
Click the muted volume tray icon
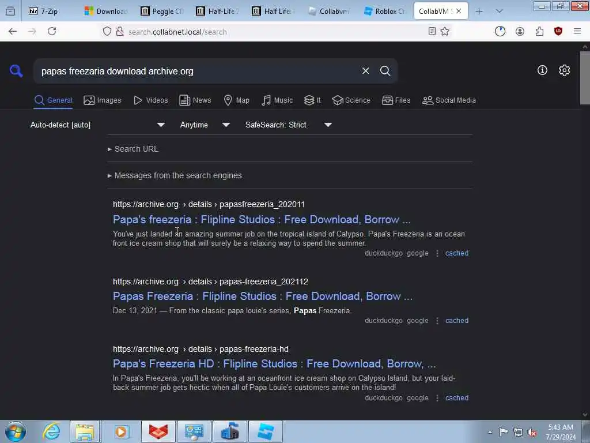point(532,432)
